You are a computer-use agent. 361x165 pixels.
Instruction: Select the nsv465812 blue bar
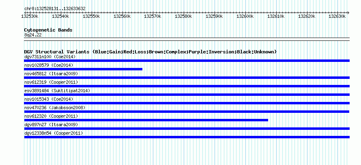(x=187, y=78)
